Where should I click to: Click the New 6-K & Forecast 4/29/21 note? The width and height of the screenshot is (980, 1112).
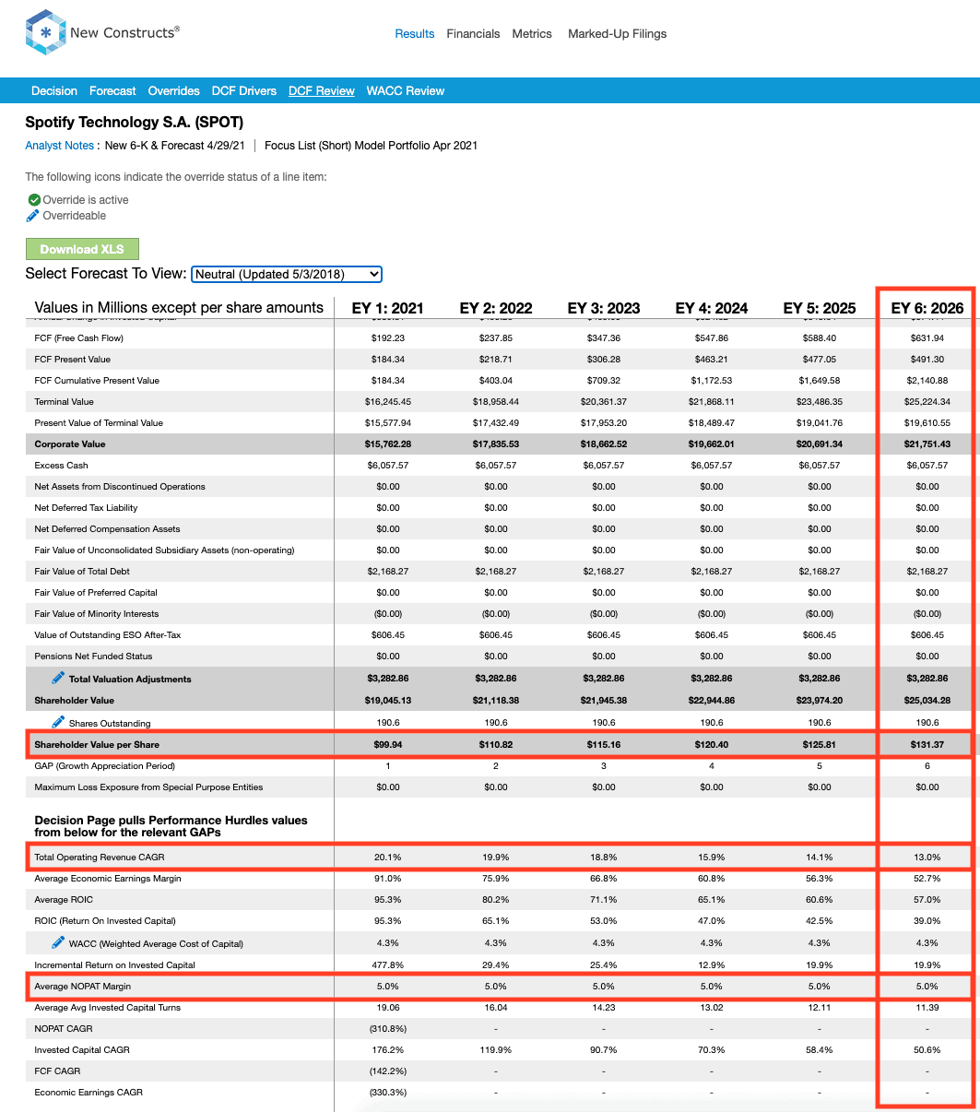pyautogui.click(x=175, y=146)
